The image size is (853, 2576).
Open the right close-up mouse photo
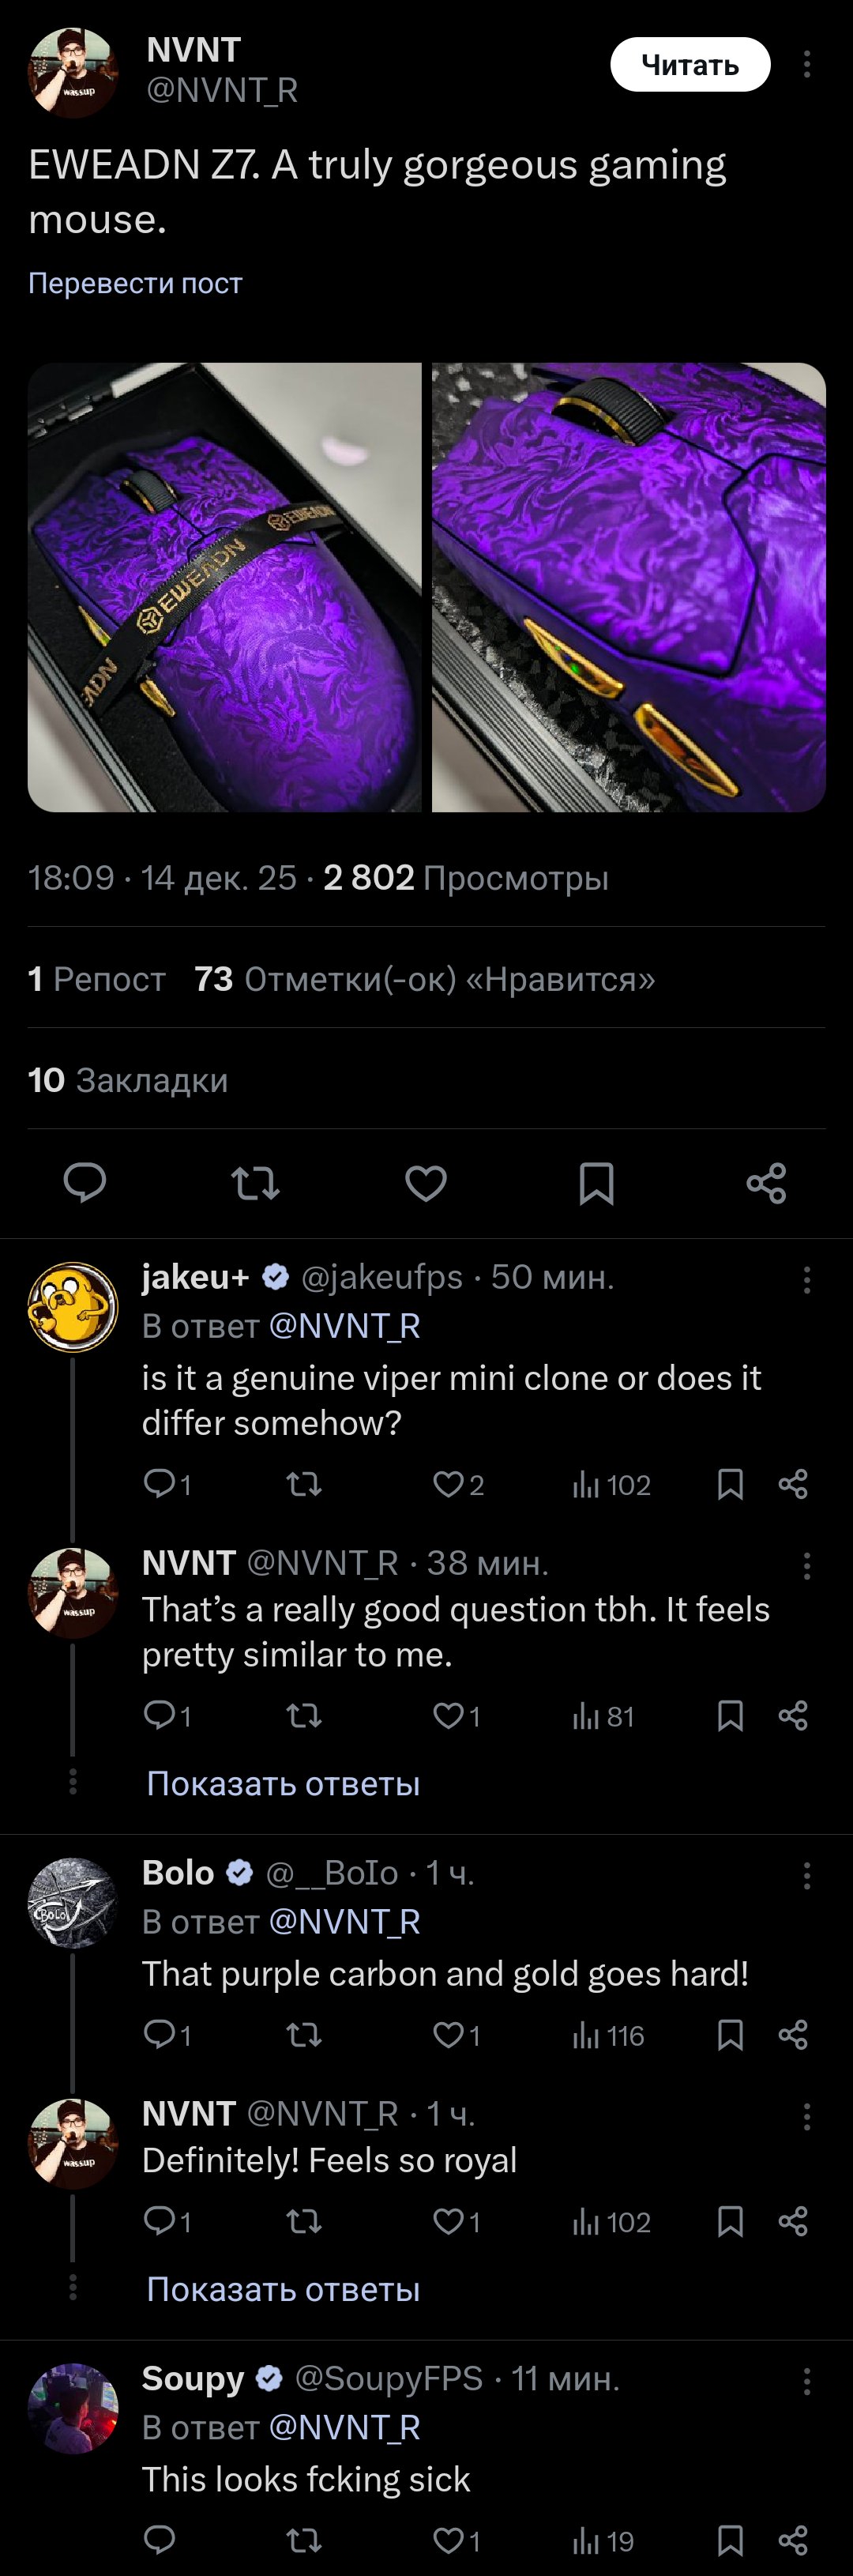(x=628, y=587)
